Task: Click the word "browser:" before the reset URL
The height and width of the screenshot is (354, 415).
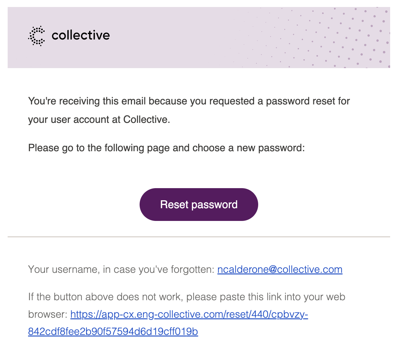Action: pyautogui.click(x=48, y=315)
